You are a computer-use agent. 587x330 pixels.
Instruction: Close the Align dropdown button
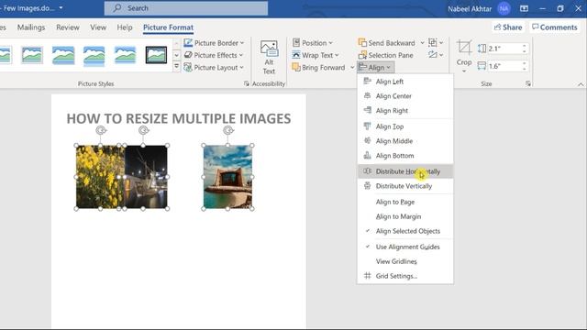tap(376, 67)
